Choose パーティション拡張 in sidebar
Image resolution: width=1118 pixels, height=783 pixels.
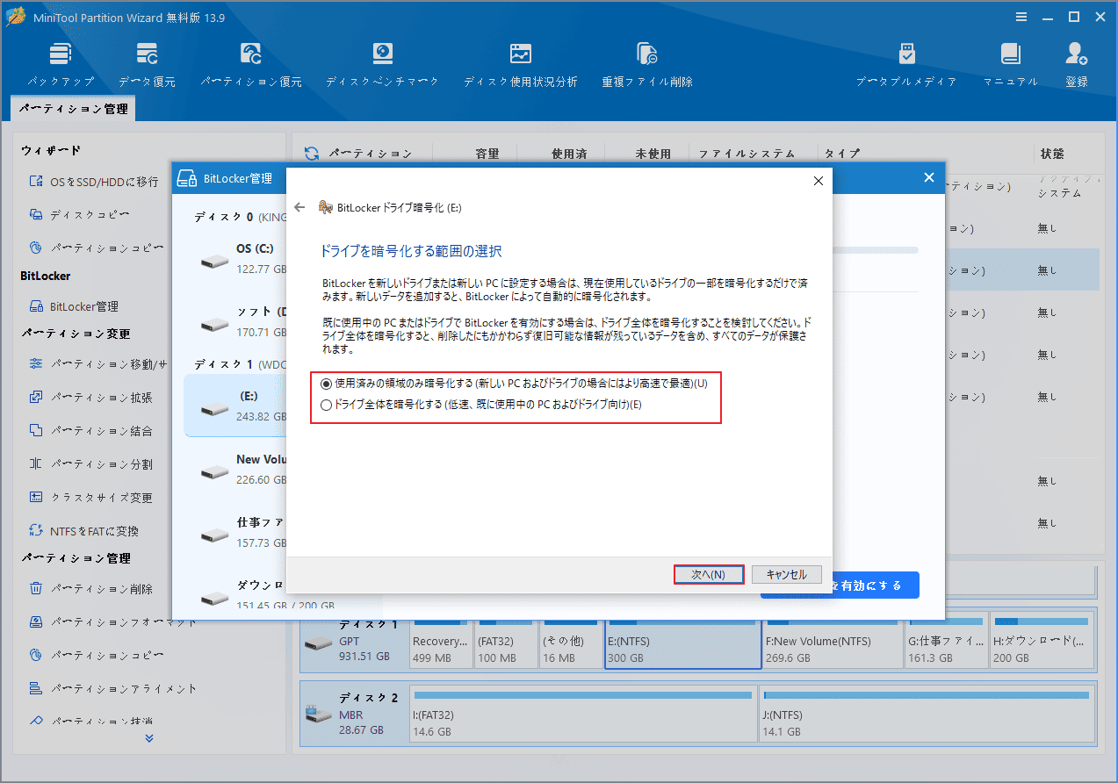point(91,398)
